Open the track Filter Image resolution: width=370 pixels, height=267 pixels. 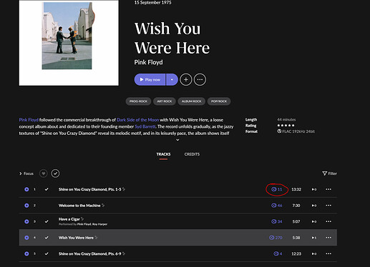point(329,173)
